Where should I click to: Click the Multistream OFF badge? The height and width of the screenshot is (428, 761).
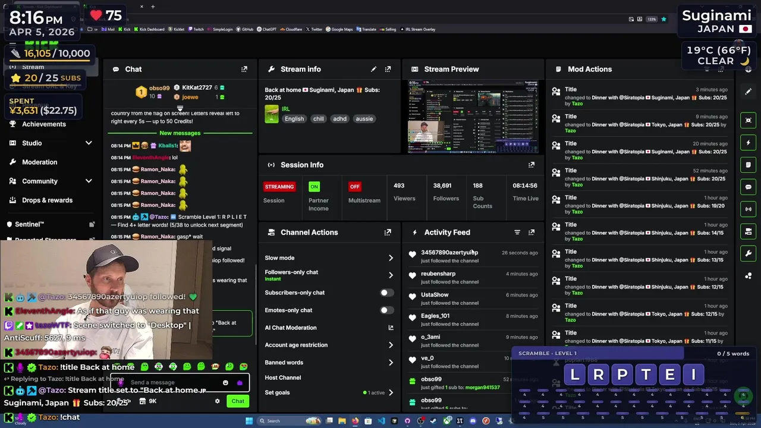click(x=355, y=187)
